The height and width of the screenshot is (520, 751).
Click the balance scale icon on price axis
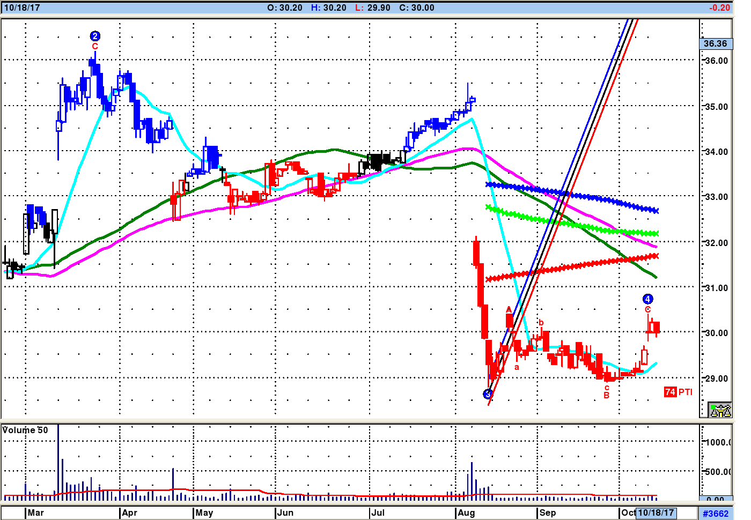click(x=720, y=410)
